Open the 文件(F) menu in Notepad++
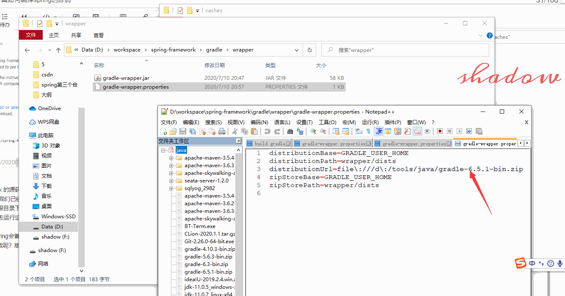The width and height of the screenshot is (565, 296). pos(169,122)
